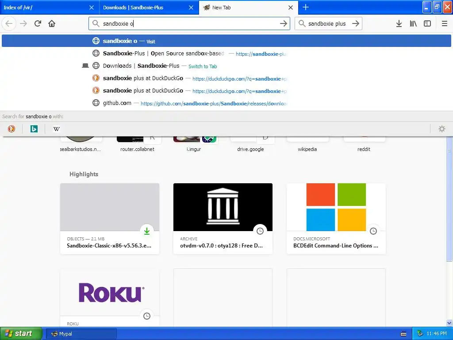The image size is (453, 340).
Task: Select the Sandboxie-Plus Open Source suggestion
Action: pos(226,54)
